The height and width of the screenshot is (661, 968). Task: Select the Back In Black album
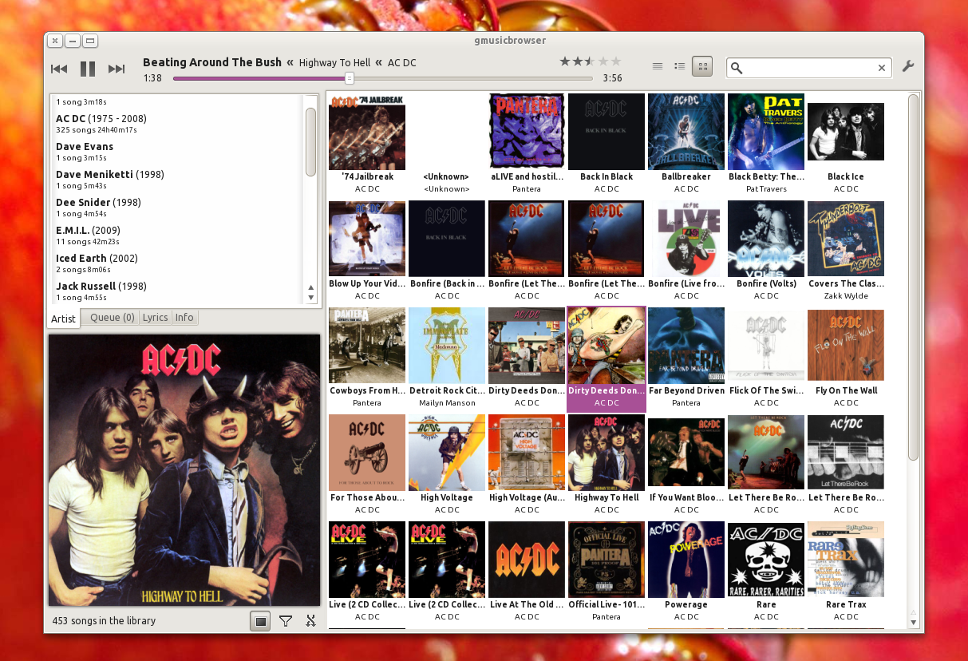[x=606, y=144]
